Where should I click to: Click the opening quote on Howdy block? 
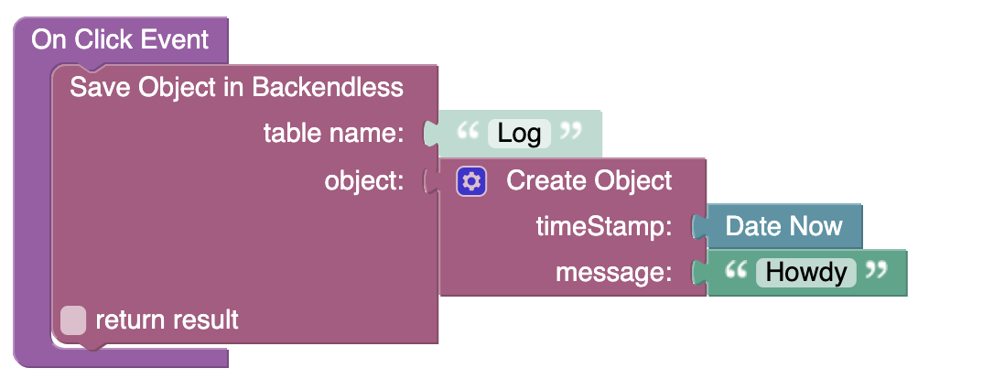pos(735,271)
